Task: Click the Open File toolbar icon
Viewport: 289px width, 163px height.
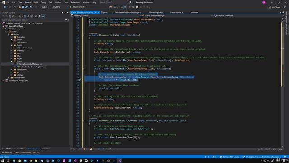Action: tap(19, 7)
